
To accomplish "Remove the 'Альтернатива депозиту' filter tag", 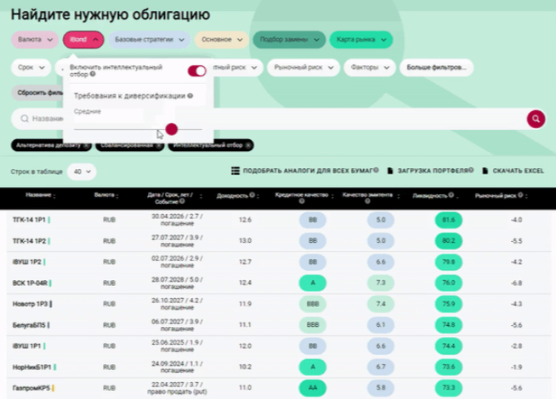I will pos(82,146).
